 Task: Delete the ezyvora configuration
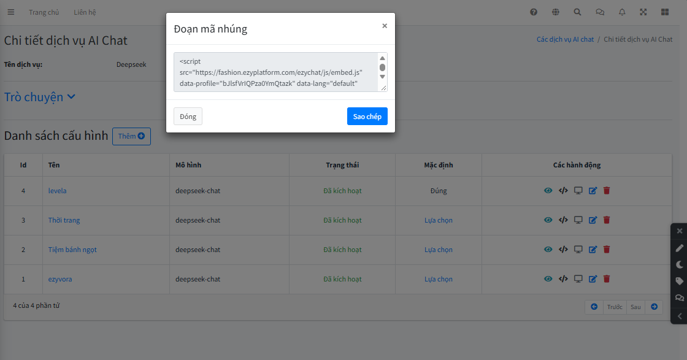607,279
